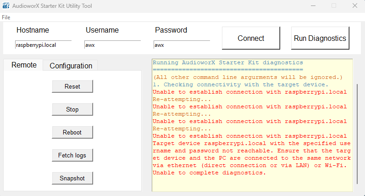Click '(All other command line argurments' line
Image resolution: width=365 pixels, height=196 pixels.
click(x=248, y=77)
